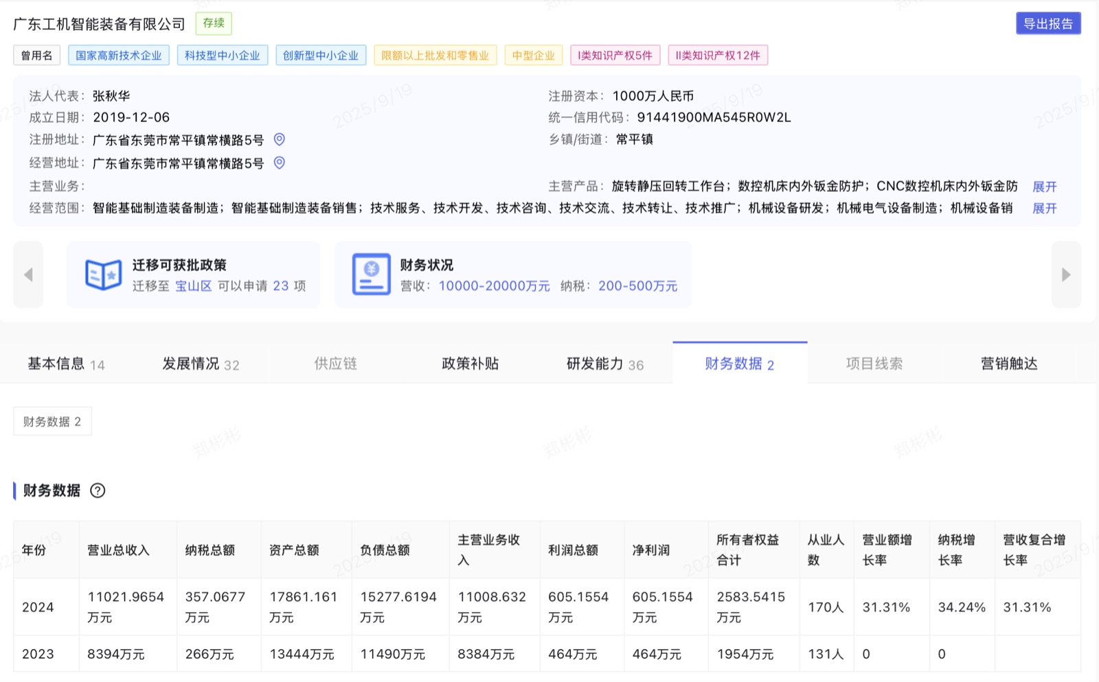
Task: Click the 中型企业 tag
Action: pos(534,56)
